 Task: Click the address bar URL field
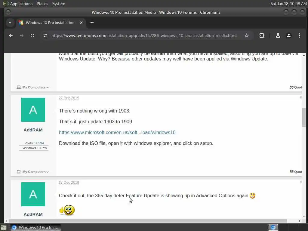coord(144,35)
